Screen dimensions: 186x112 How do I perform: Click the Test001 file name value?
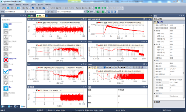coord(173,85)
